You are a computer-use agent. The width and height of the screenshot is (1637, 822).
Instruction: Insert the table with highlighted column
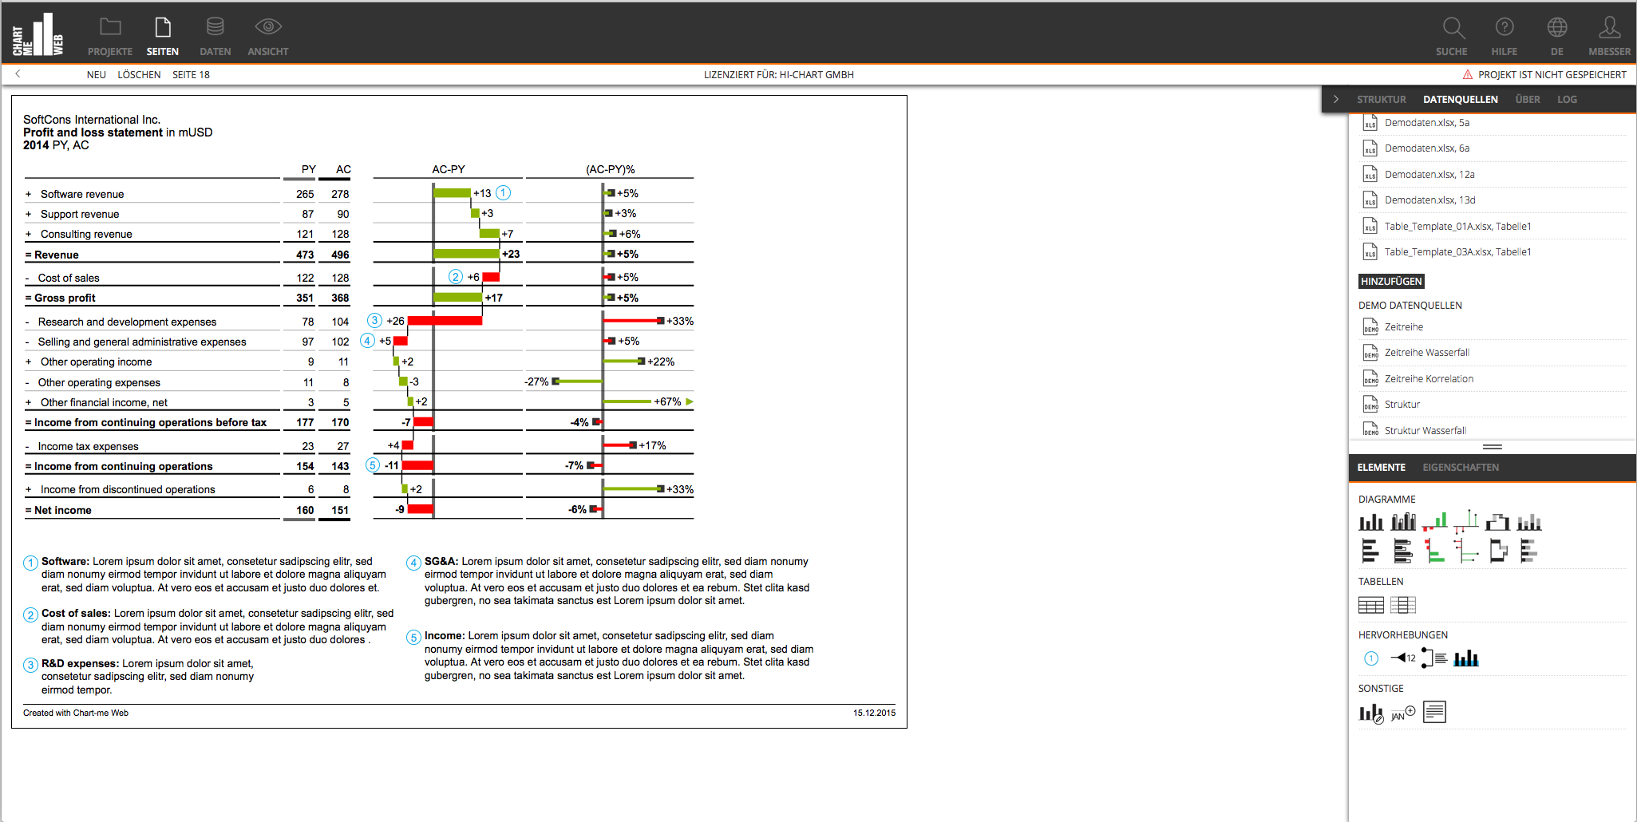pyautogui.click(x=1403, y=606)
